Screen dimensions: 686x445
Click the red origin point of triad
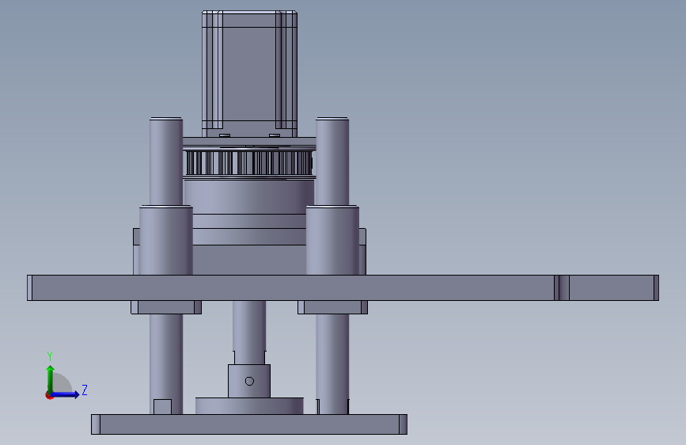click(x=49, y=395)
